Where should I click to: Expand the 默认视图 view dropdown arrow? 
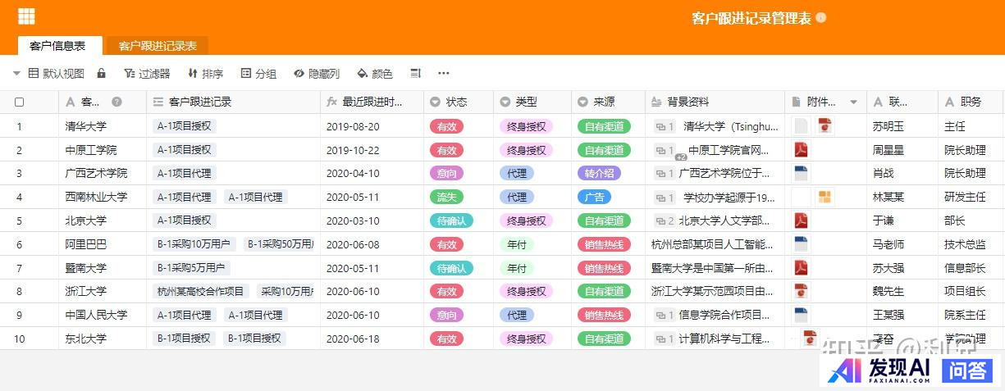point(16,73)
